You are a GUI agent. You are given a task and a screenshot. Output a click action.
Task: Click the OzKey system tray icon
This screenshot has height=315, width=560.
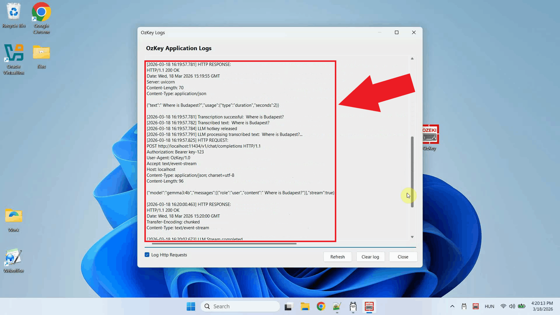tap(476, 306)
